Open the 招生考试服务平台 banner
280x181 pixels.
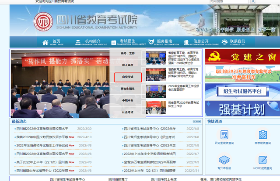[242, 91]
